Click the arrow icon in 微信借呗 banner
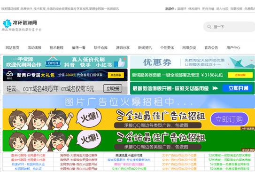This screenshot has height=172, width=255. tap(215, 88)
